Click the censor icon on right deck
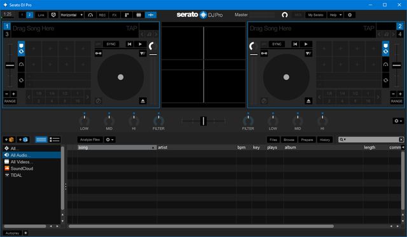 point(308,53)
